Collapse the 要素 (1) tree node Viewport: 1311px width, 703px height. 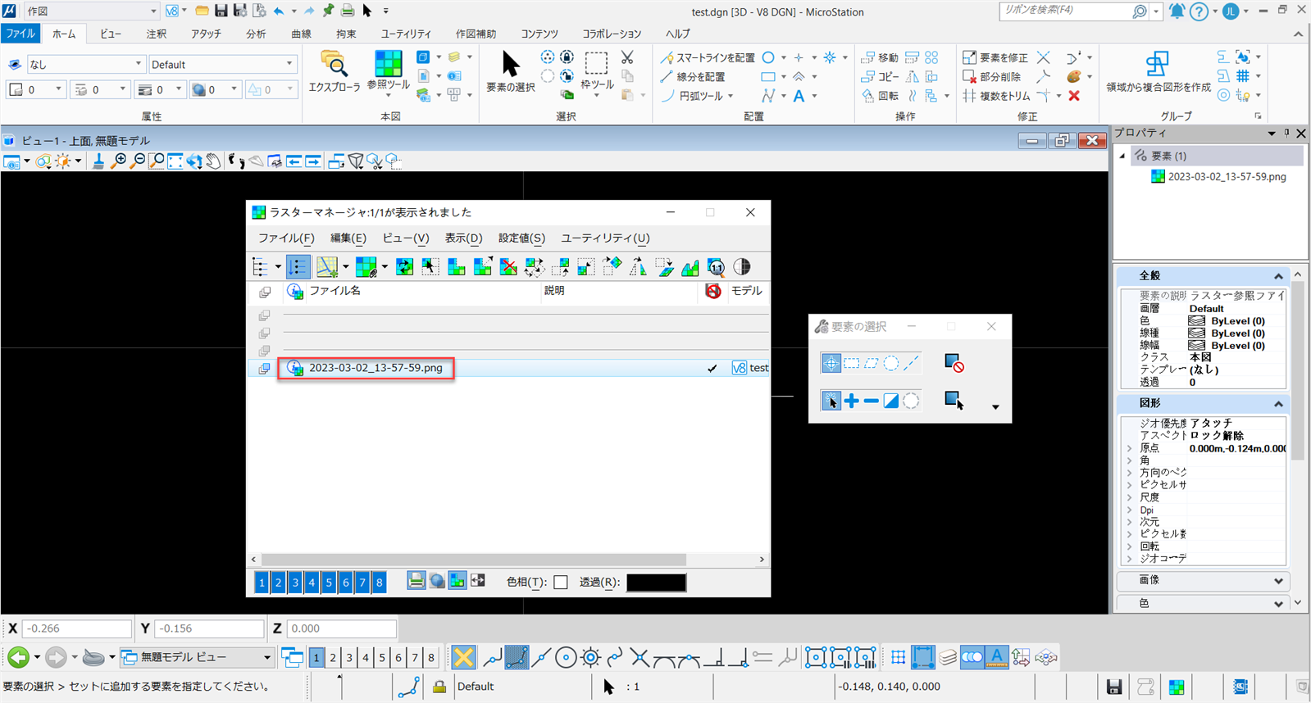point(1122,156)
